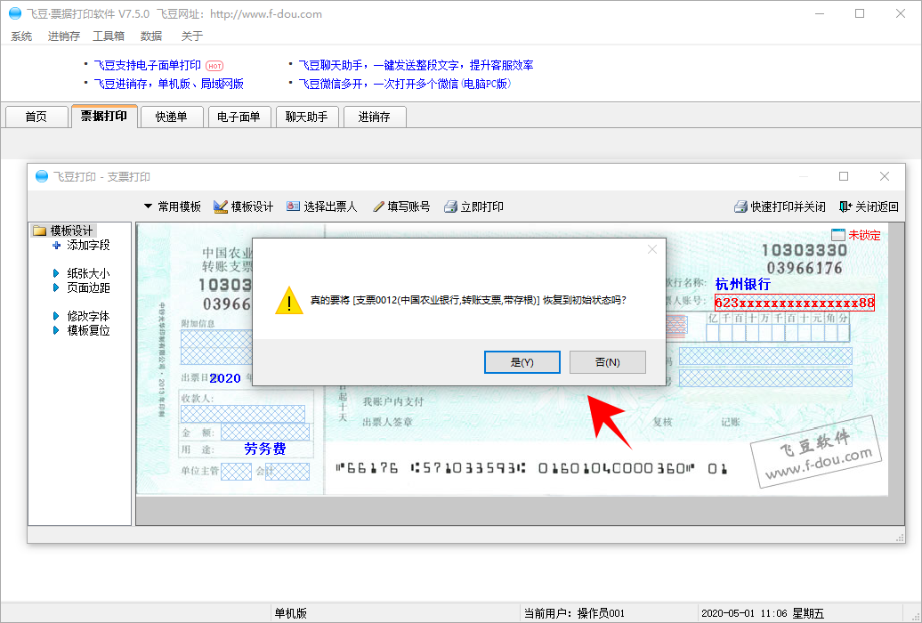This screenshot has width=922, height=623.
Task: Open link 飞豆进销存，单机版、局域网版
Action: pyautogui.click(x=169, y=85)
